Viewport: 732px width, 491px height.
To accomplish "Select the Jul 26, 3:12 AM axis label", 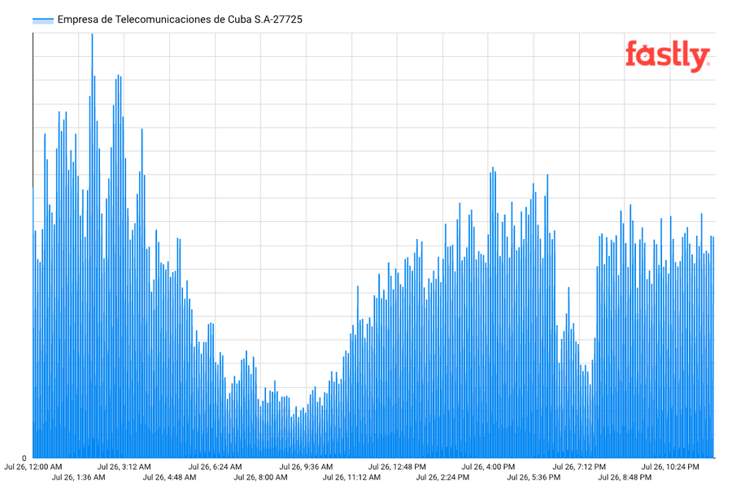I will [x=124, y=467].
